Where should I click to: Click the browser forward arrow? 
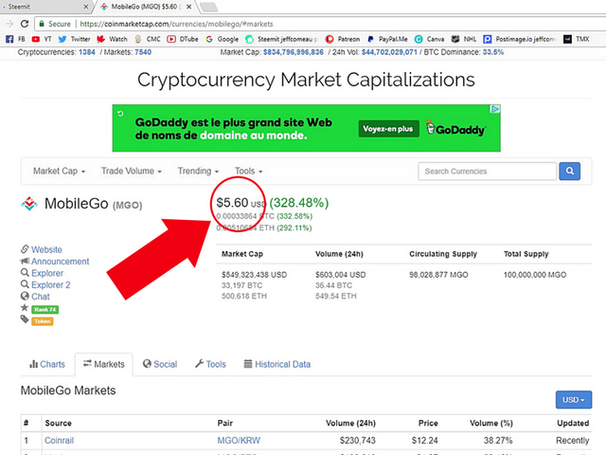click(x=9, y=24)
